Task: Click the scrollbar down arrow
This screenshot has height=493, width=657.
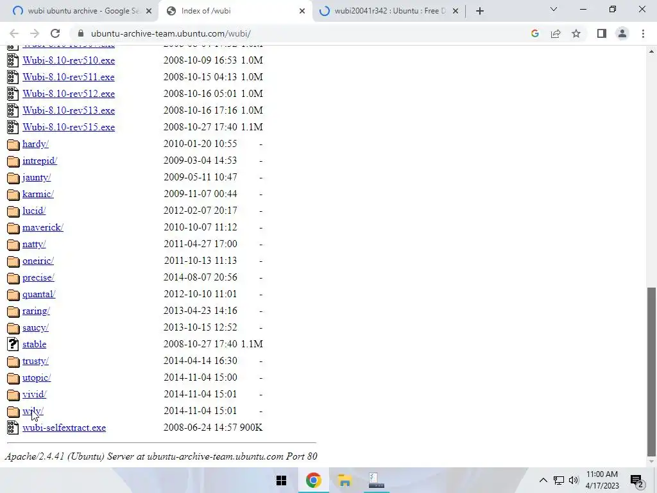Action: click(651, 462)
